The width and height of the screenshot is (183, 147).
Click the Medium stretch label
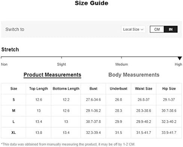pos(121,64)
